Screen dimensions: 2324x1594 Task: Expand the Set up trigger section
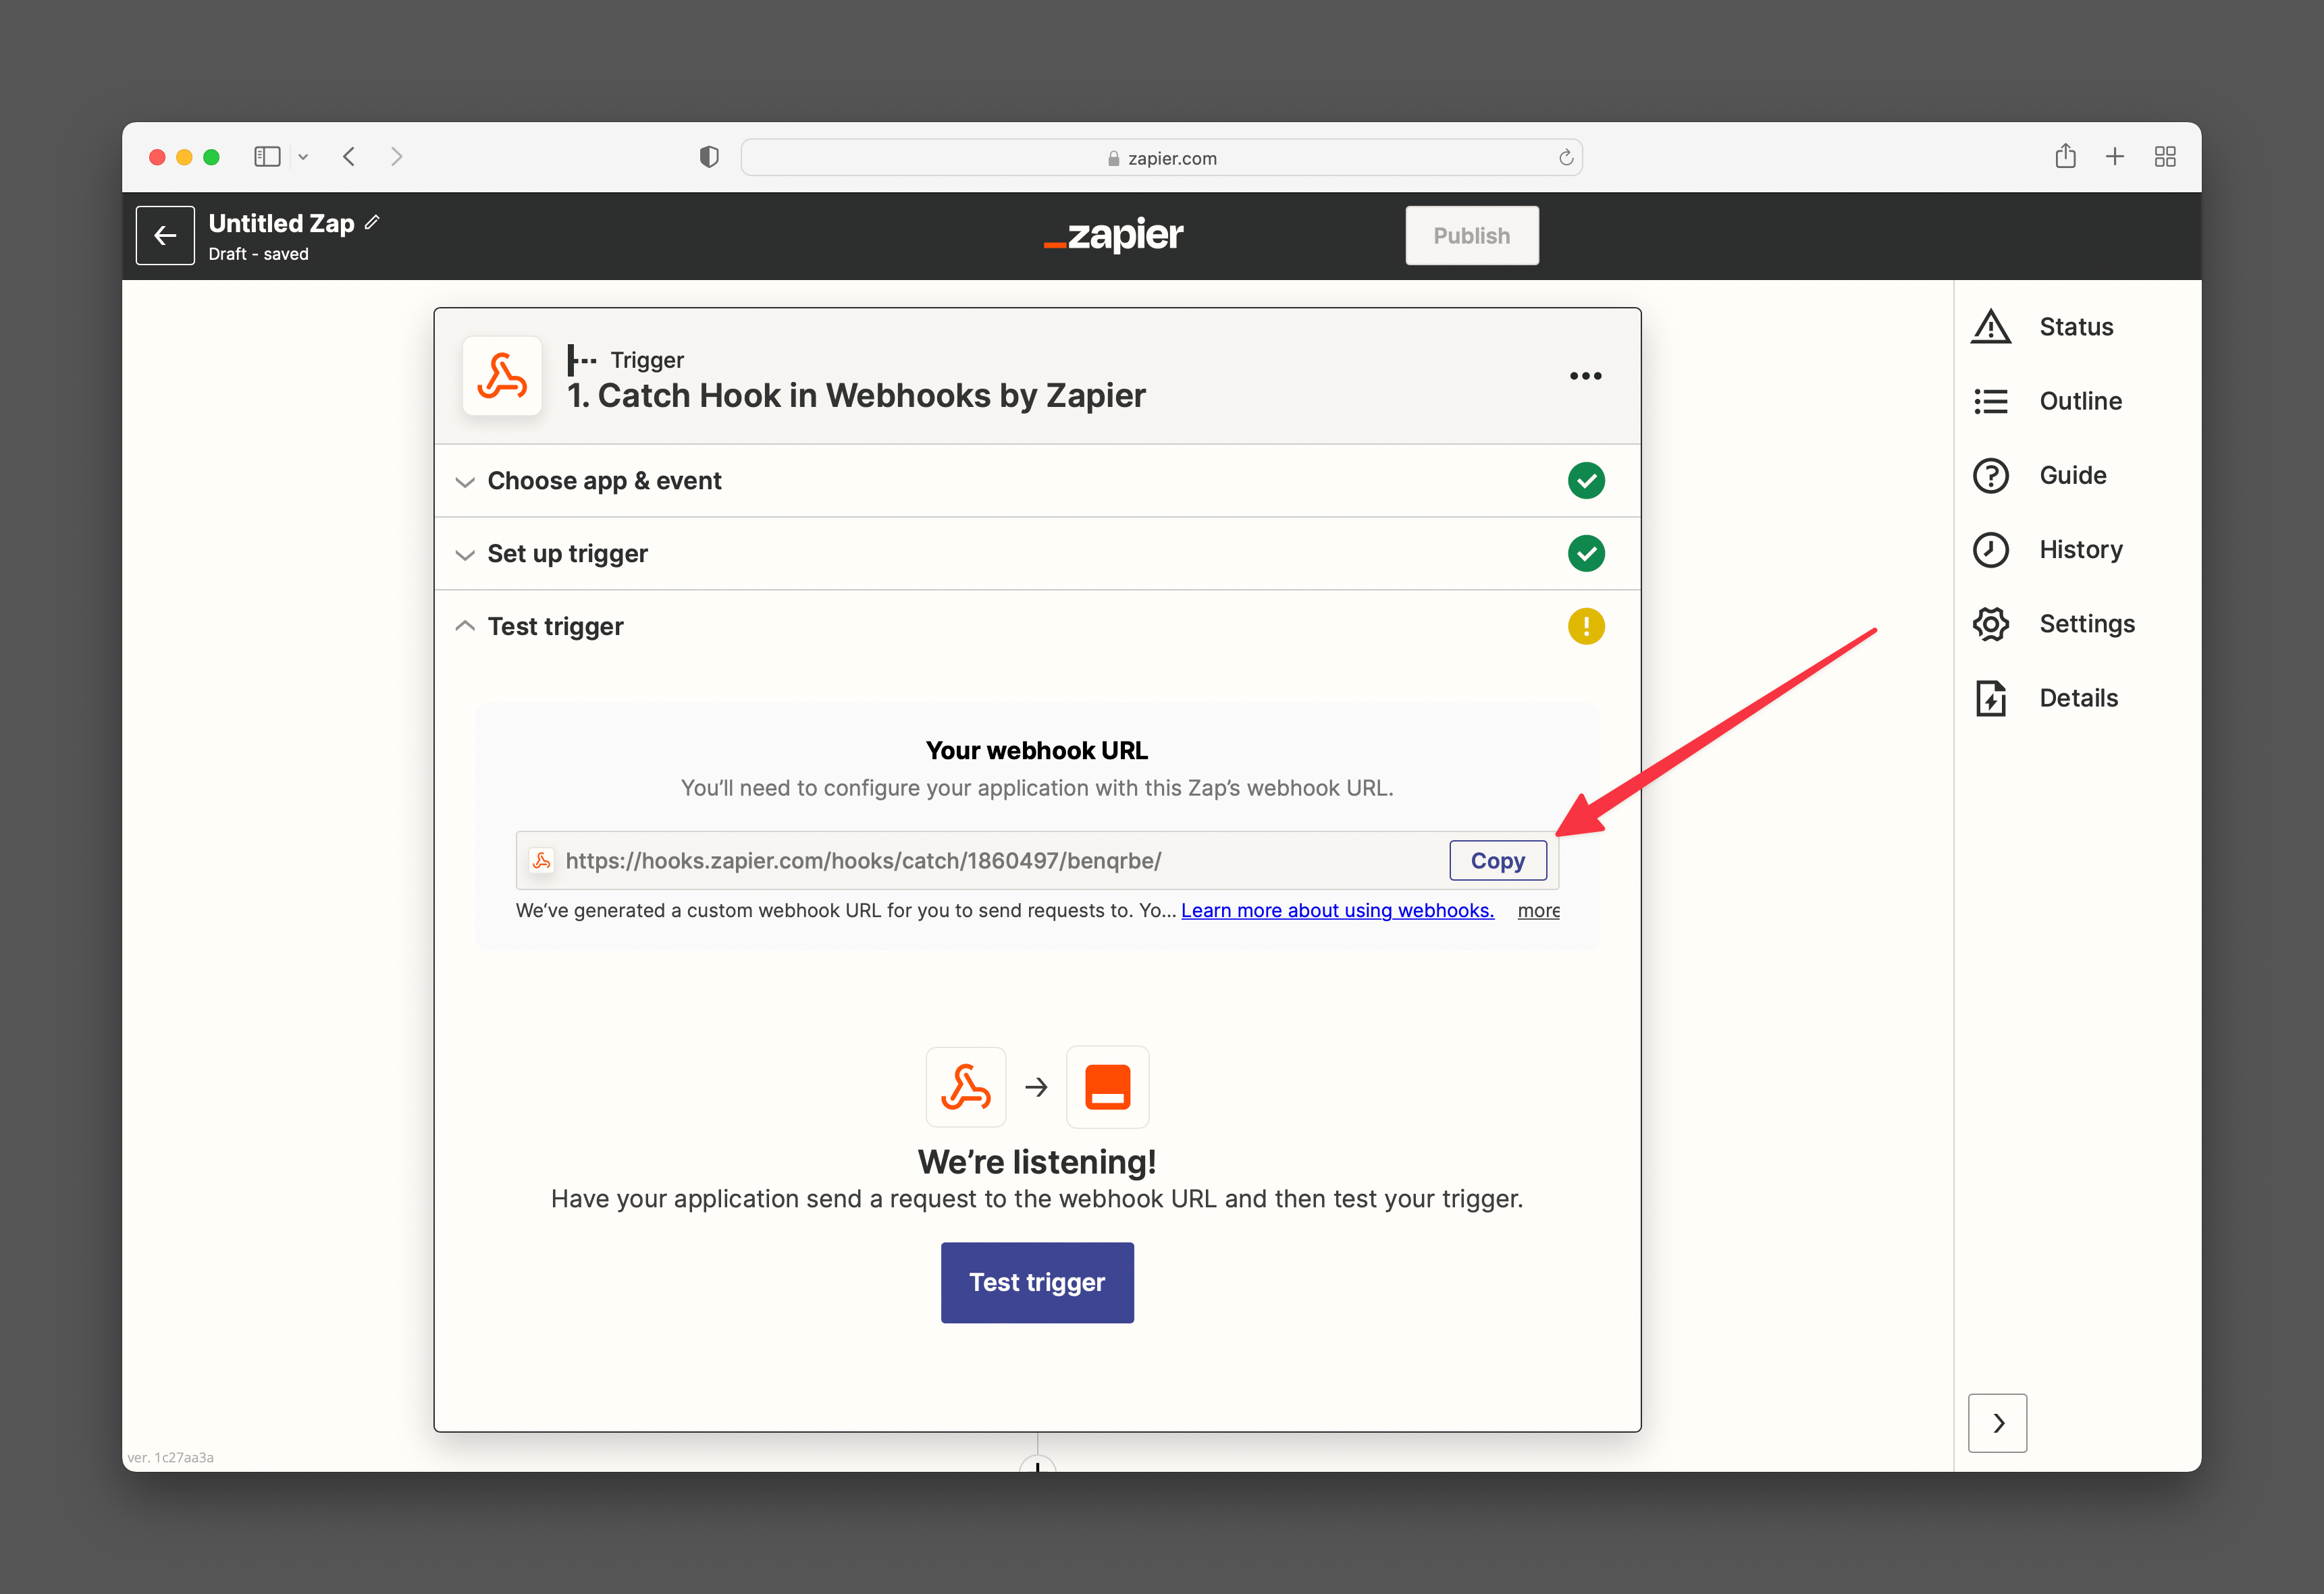pos(567,553)
